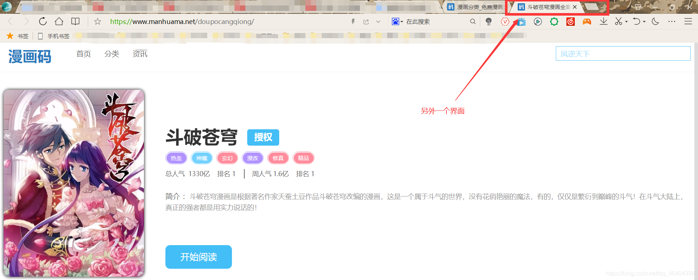Open the three dots more tools icon
Viewport: 698px width, 280px height.
coord(672,21)
